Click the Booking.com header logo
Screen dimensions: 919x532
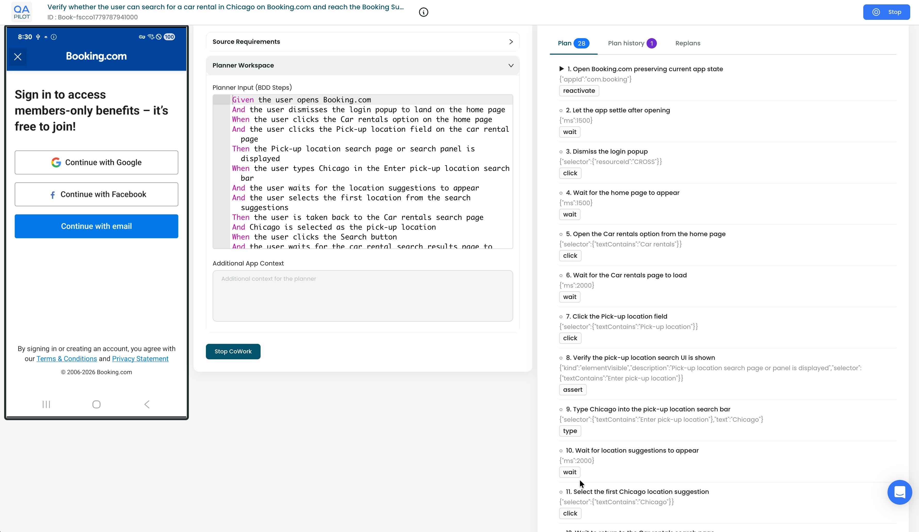tap(96, 56)
